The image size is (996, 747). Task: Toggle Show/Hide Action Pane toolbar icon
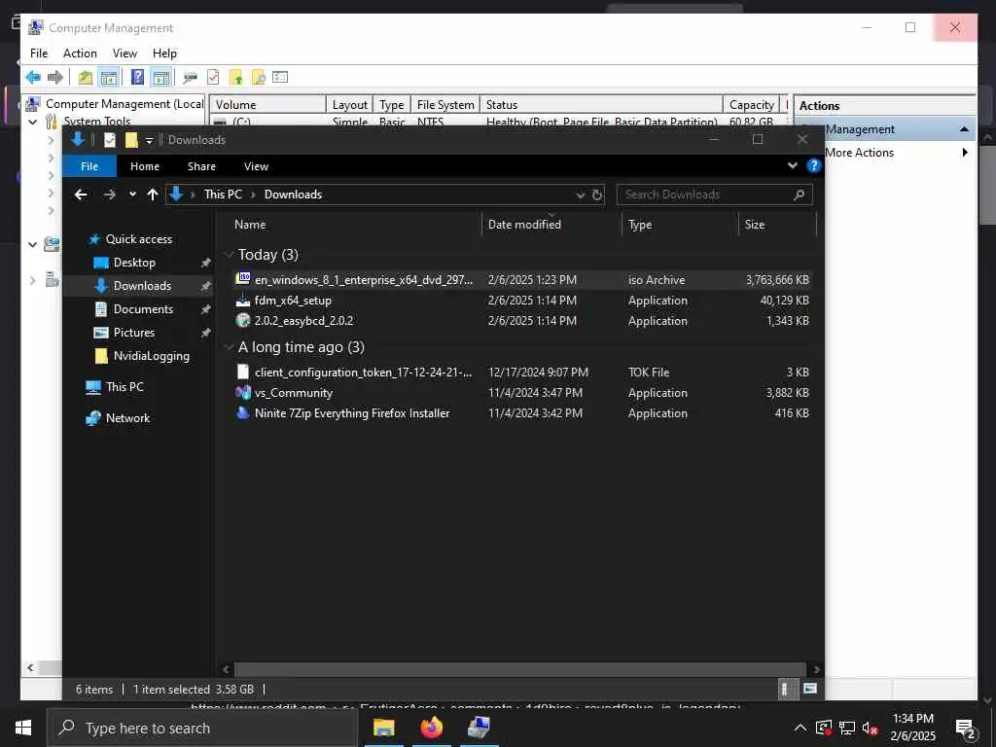coord(160,78)
